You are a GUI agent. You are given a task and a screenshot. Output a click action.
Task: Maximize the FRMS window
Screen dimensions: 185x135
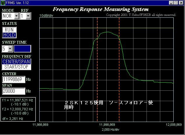(176, 3)
